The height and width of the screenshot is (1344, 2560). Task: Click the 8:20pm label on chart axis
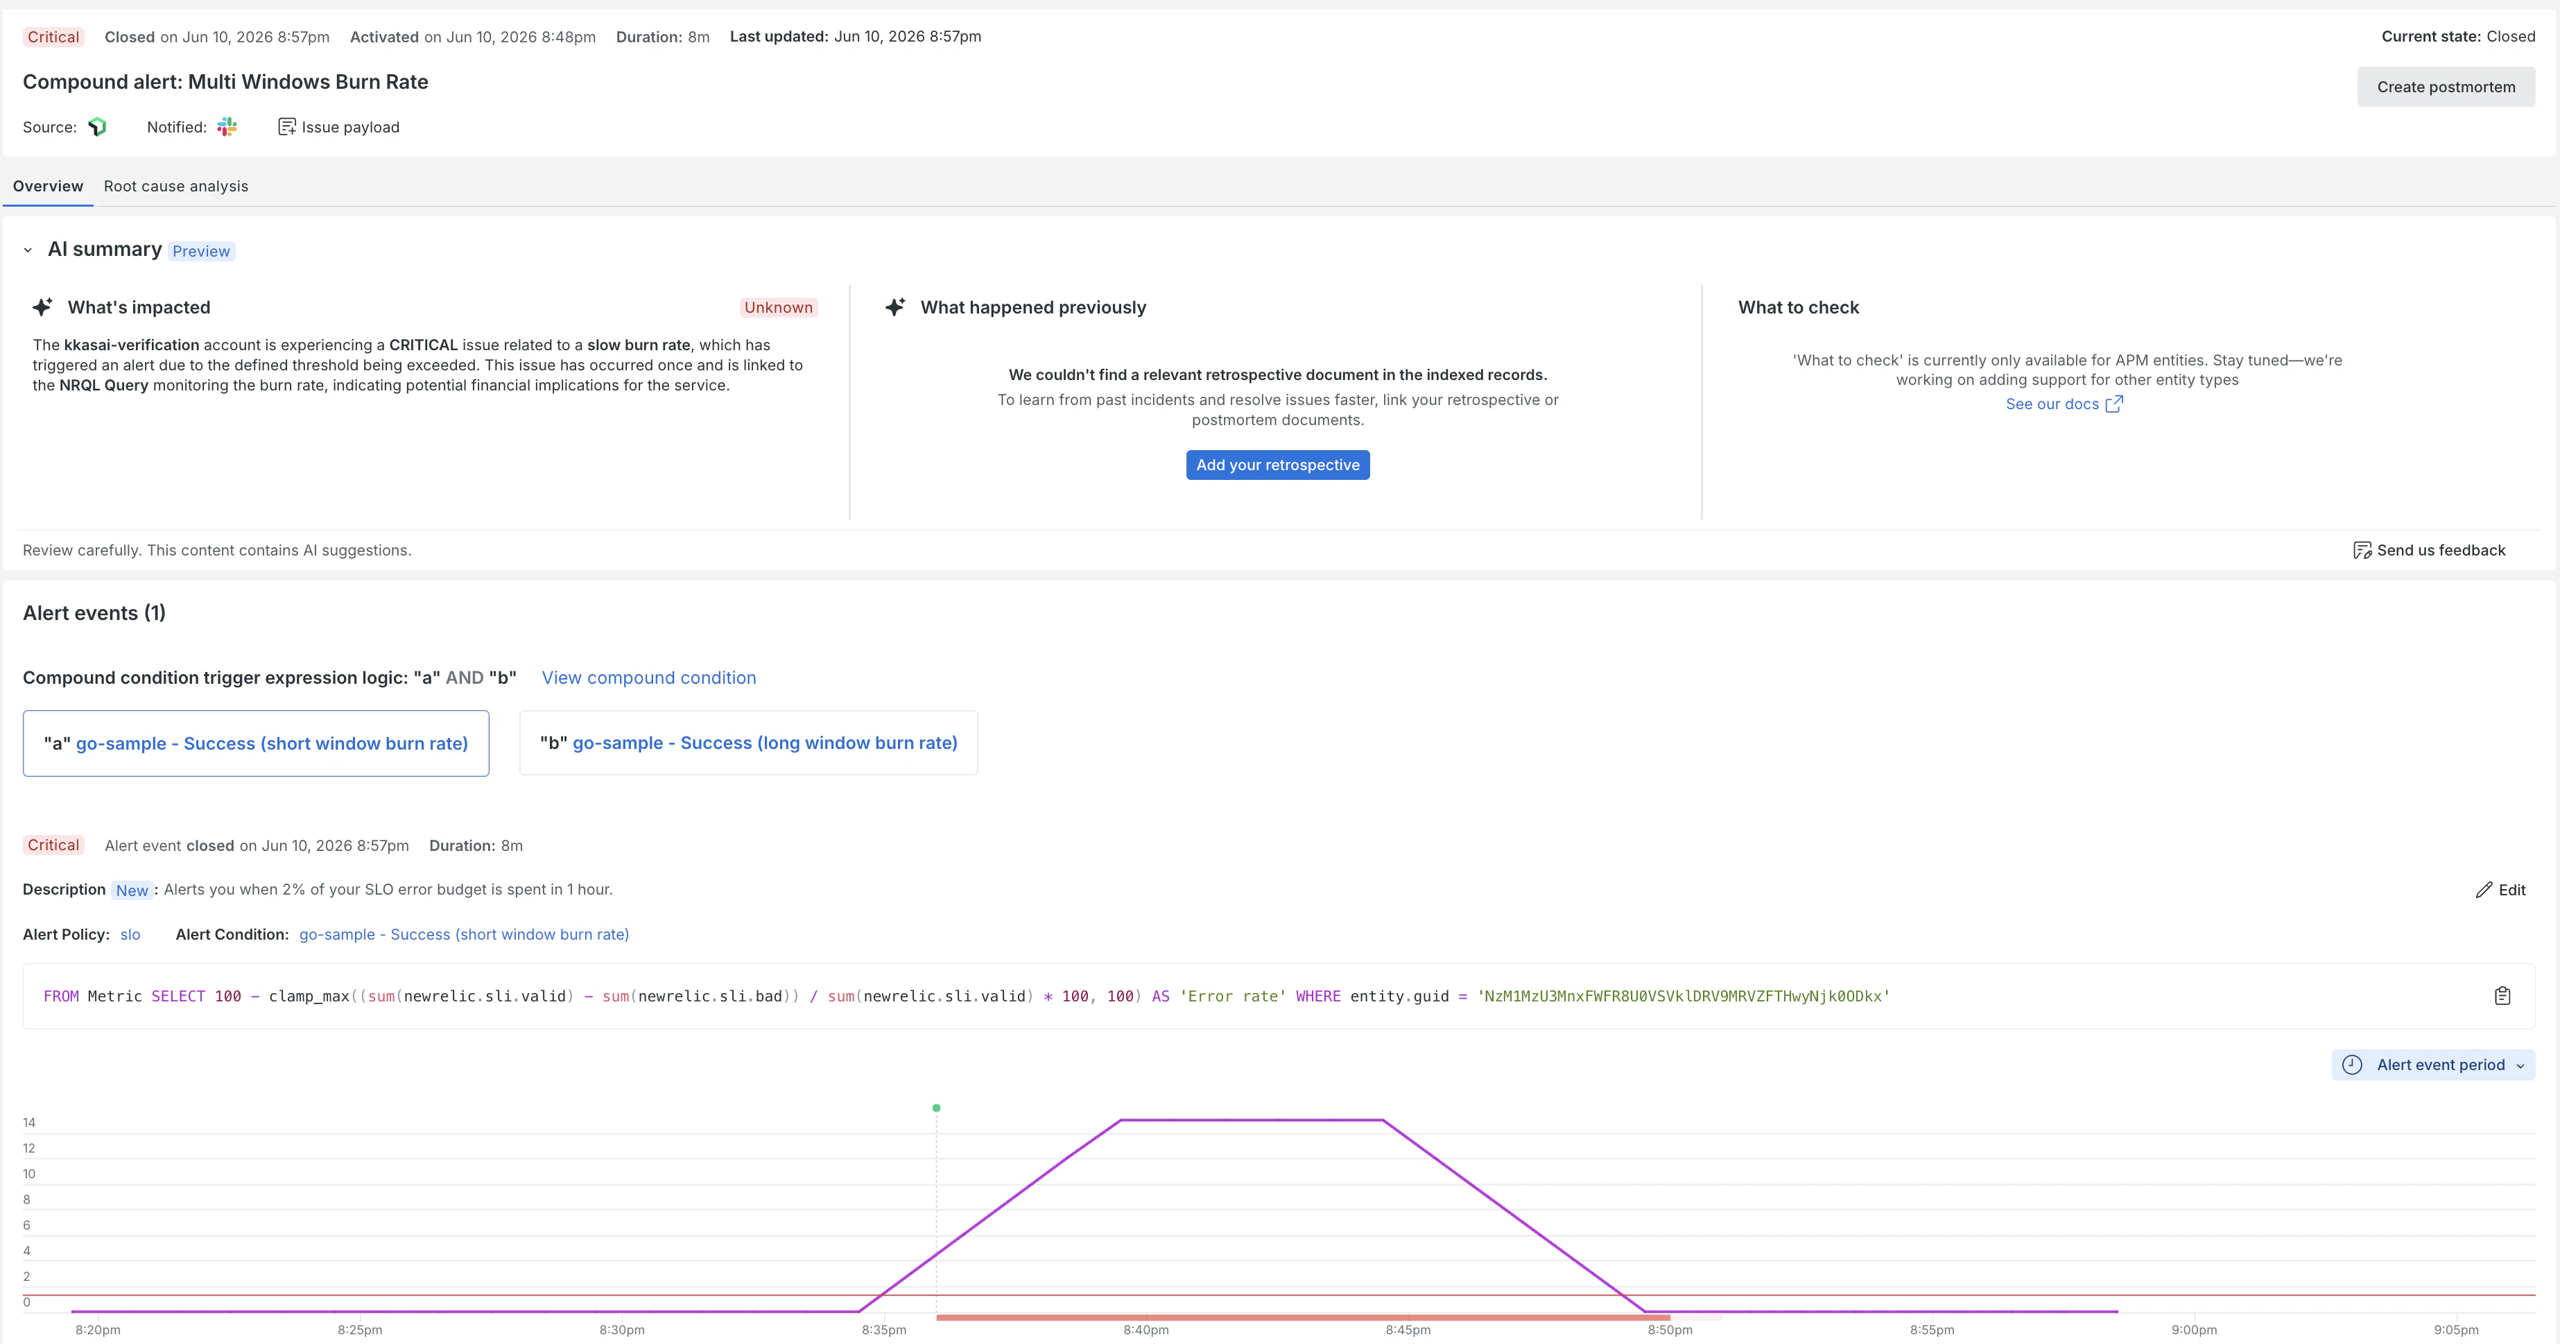pos(97,1330)
